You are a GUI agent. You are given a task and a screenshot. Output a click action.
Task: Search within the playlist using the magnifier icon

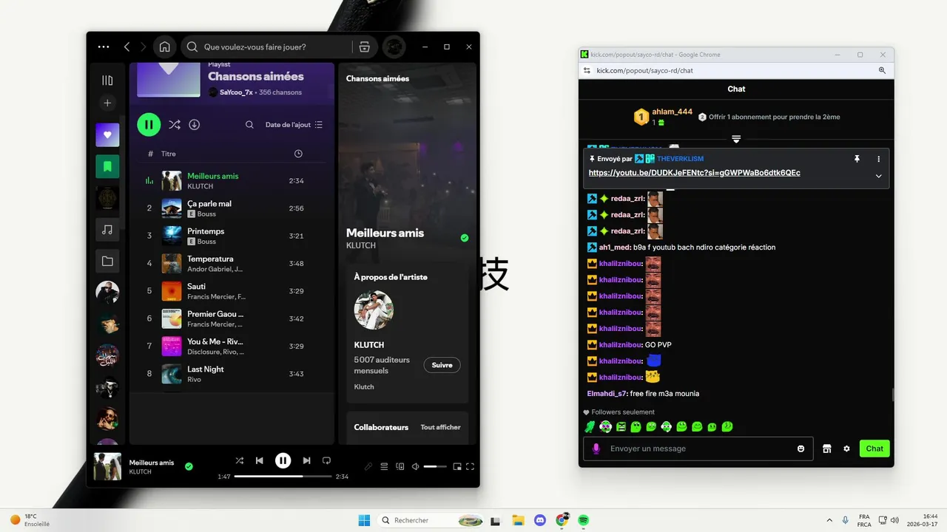click(249, 125)
